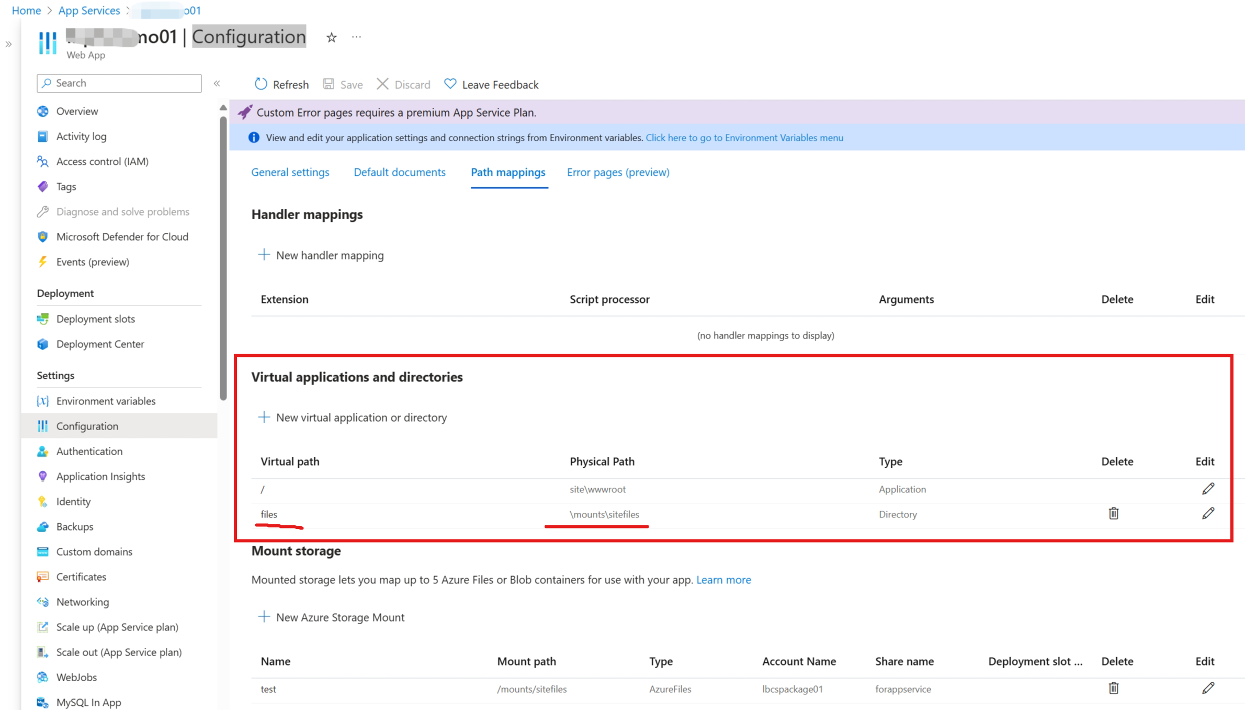Edit the root site\wwwroot application mapping
The height and width of the screenshot is (710, 1245).
click(x=1208, y=489)
